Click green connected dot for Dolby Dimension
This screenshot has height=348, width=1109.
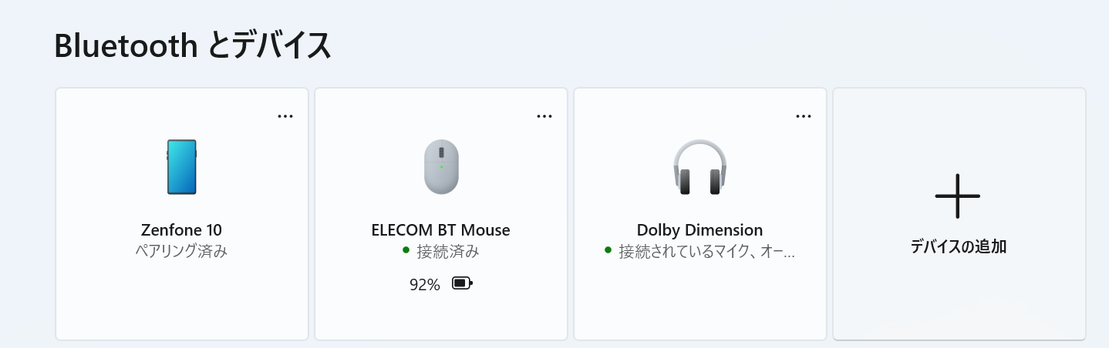click(608, 250)
